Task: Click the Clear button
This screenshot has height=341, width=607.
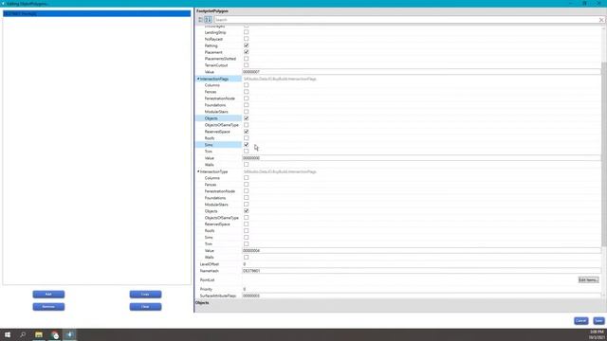Action: pos(145,307)
